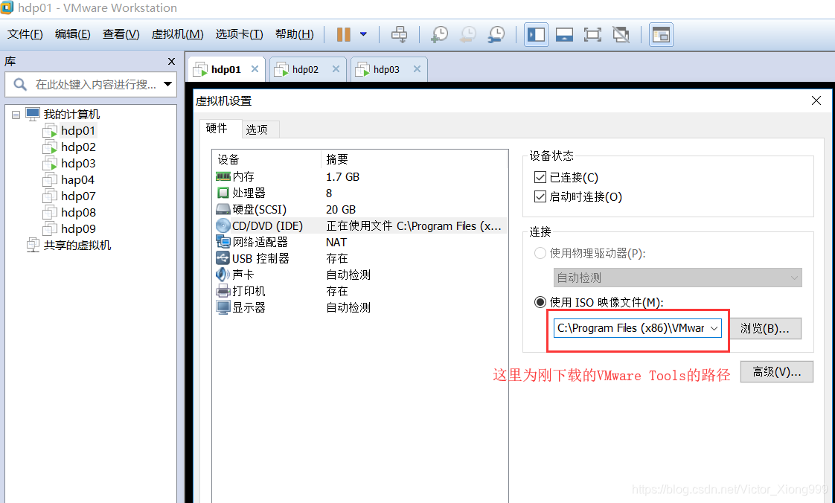Click the console view icon at the toolbar end
This screenshot has height=503, width=835.
661,34
